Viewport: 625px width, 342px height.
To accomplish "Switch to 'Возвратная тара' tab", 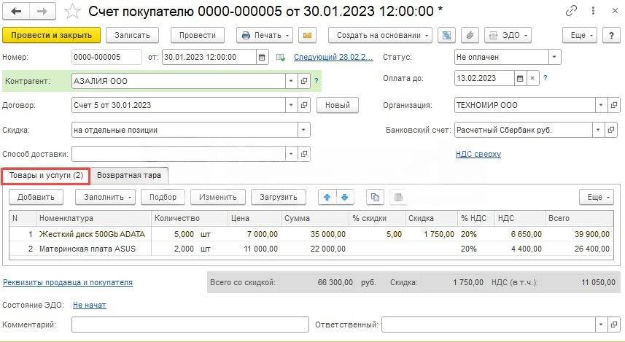I will (x=129, y=176).
